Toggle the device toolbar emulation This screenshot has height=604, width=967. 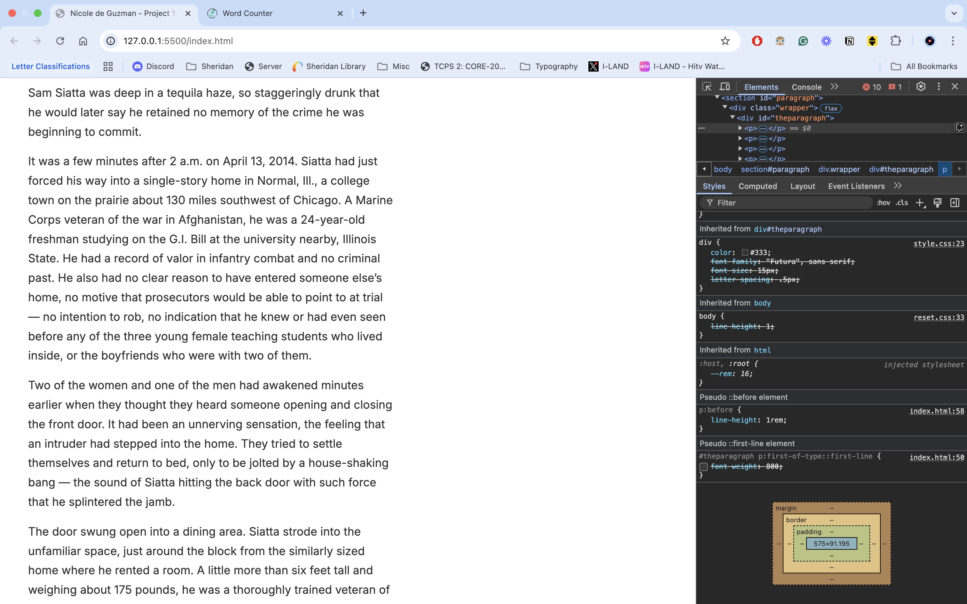click(x=725, y=87)
